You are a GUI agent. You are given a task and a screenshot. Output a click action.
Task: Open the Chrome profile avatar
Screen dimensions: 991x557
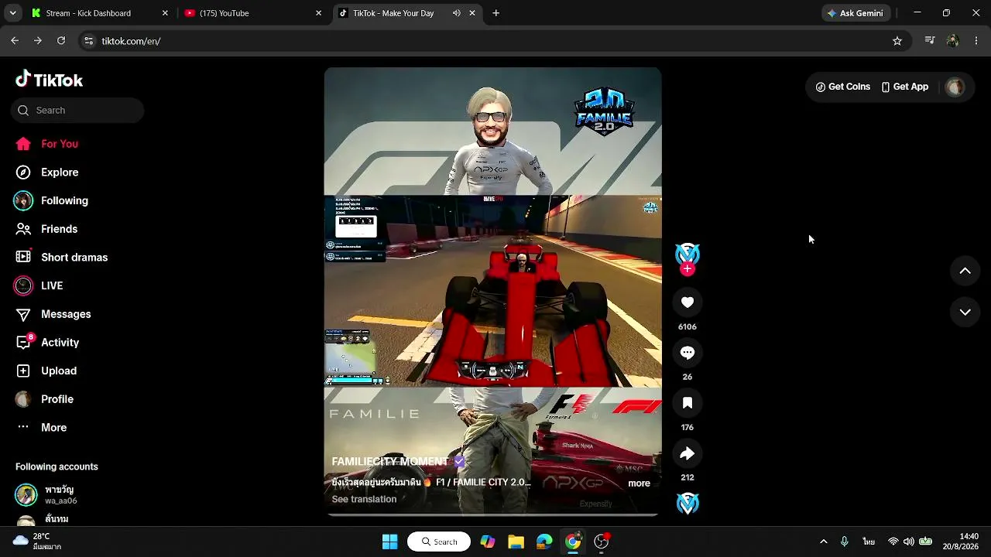point(953,41)
